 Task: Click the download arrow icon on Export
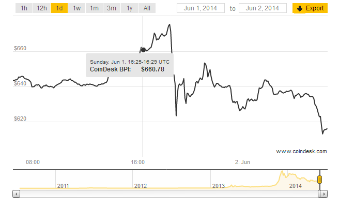pyautogui.click(x=300, y=8)
